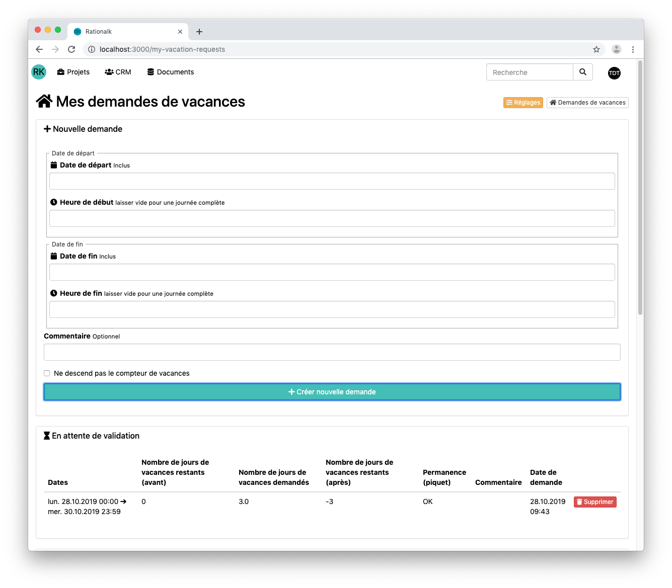Open the Documents navigation item
Screen dimensions: 672x588
point(170,72)
